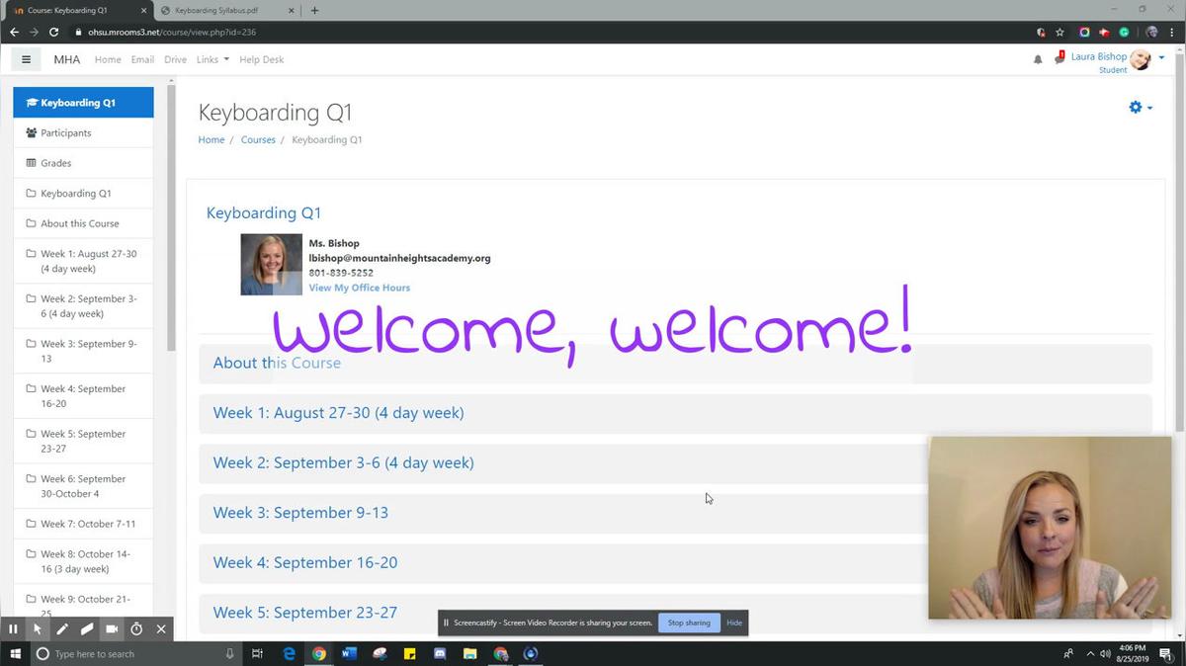
Task: Close the Screencastify drawing toolbar
Action: (161, 628)
